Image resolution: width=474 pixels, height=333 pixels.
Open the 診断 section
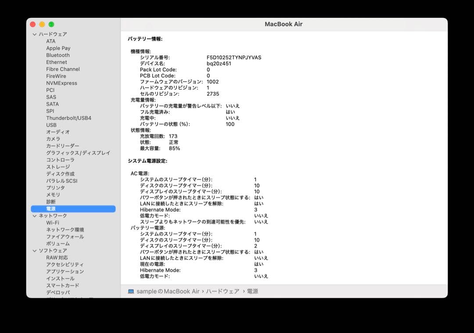pos(50,201)
